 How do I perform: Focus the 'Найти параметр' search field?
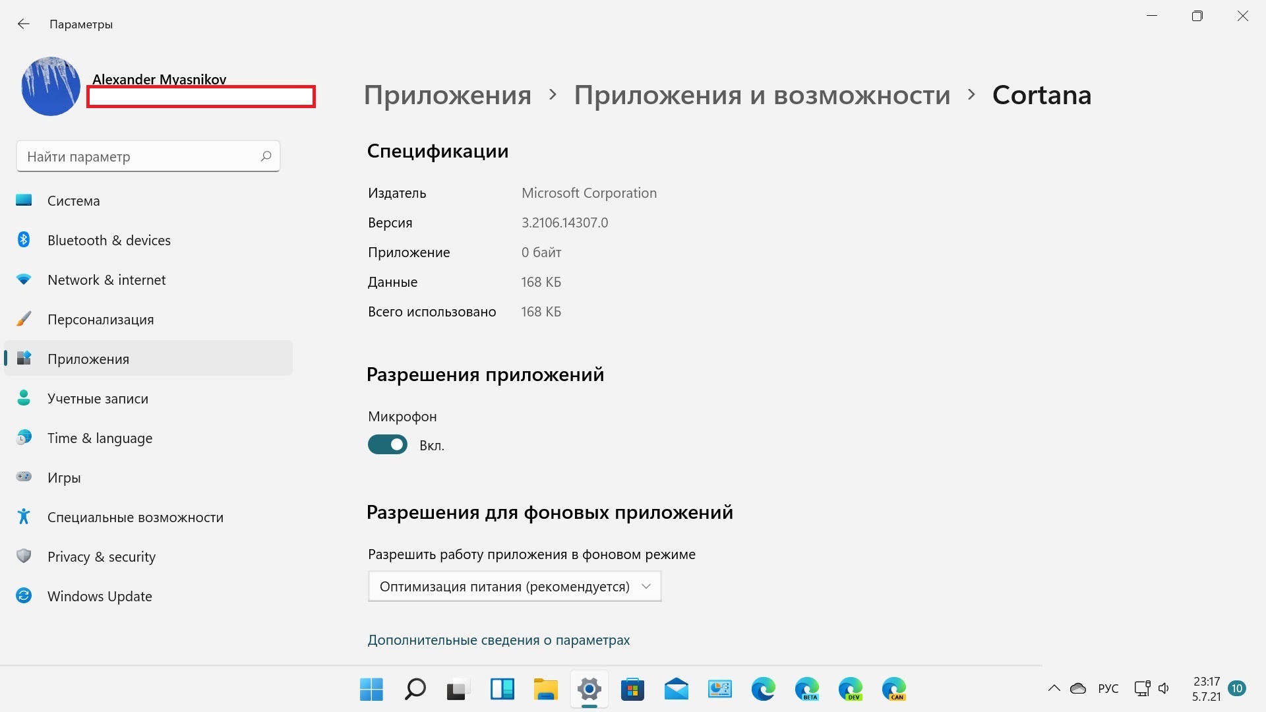[148, 156]
